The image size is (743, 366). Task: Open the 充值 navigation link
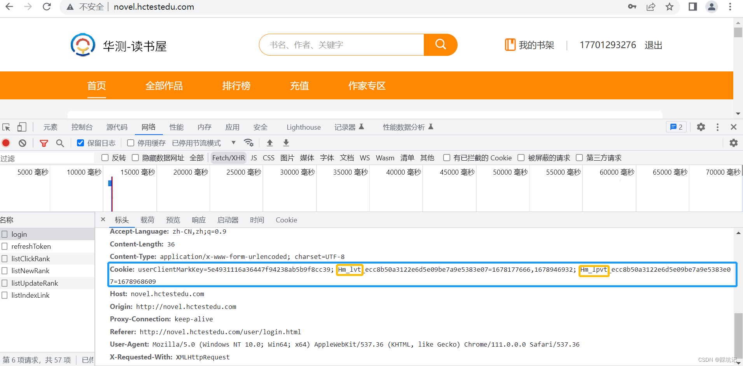click(x=299, y=86)
